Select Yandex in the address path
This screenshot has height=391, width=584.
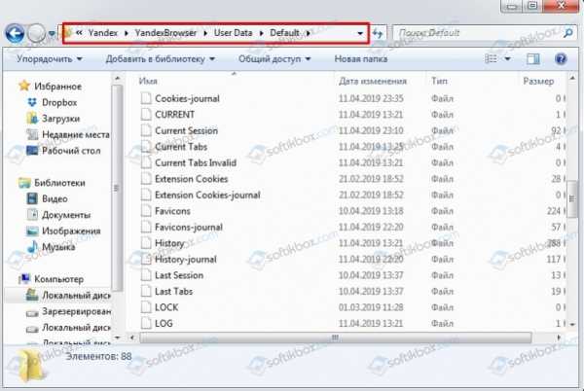[103, 33]
